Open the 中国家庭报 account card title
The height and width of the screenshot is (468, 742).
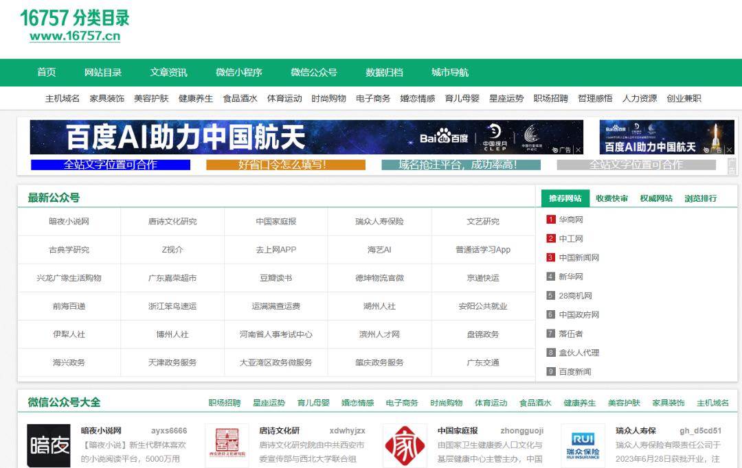tap(458, 431)
